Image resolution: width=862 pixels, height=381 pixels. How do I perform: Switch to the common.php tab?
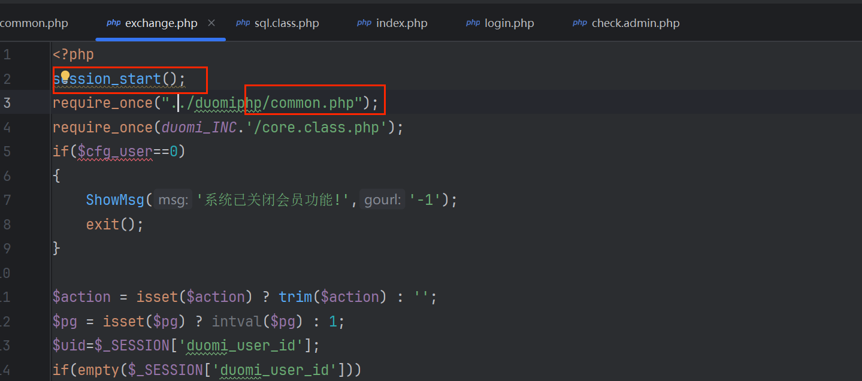pos(34,23)
